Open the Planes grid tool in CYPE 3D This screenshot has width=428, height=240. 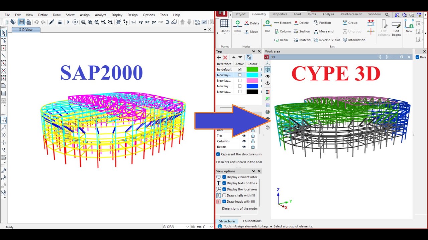click(x=225, y=26)
